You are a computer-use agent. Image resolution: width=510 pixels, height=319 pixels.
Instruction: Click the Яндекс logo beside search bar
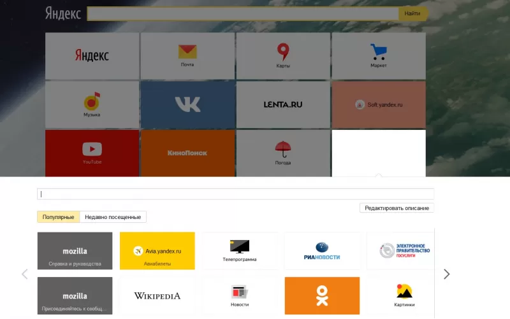point(63,13)
